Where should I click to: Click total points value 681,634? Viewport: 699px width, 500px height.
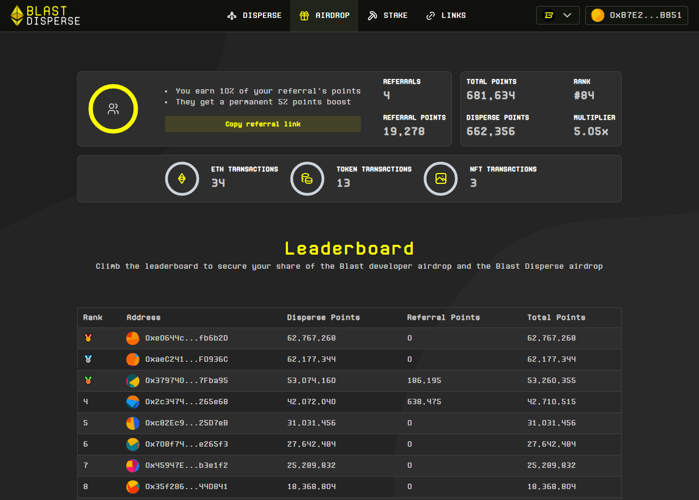[490, 96]
